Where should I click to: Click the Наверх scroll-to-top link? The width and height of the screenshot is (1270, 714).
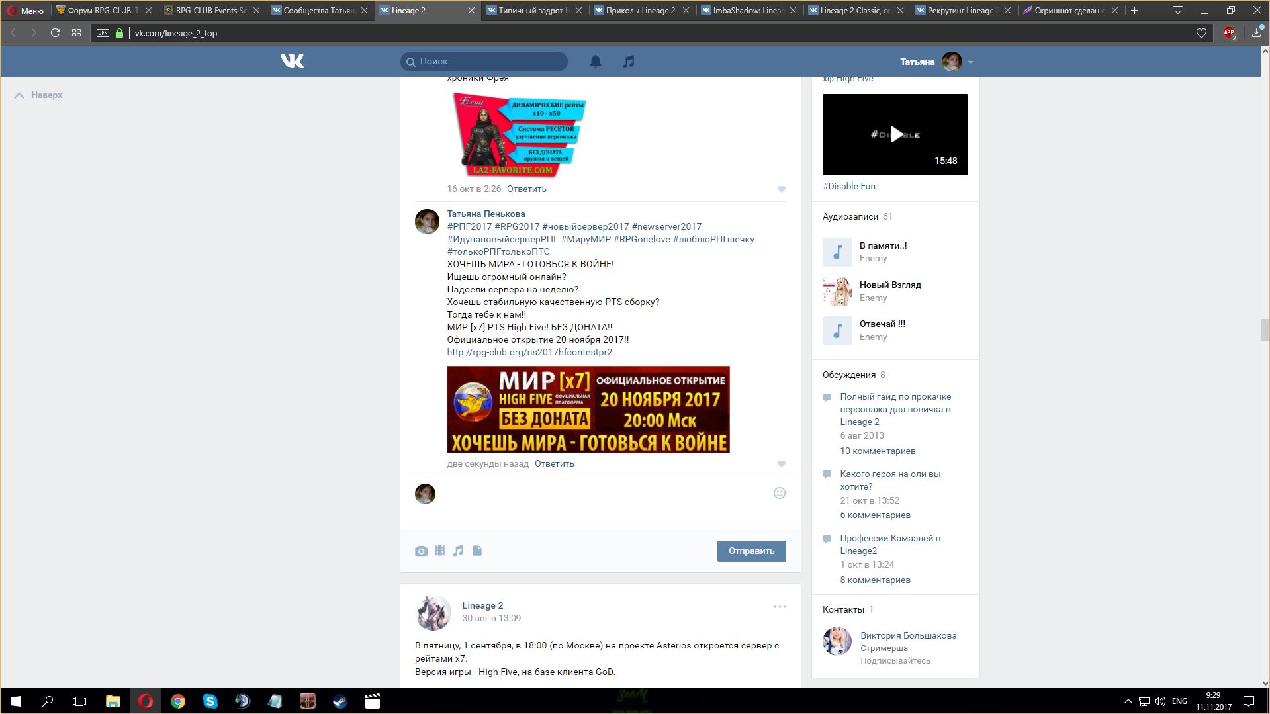click(x=38, y=95)
